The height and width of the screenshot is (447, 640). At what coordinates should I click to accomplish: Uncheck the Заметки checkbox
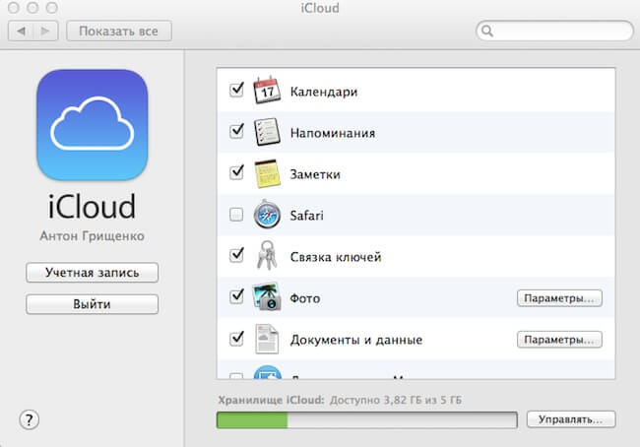[x=236, y=172]
